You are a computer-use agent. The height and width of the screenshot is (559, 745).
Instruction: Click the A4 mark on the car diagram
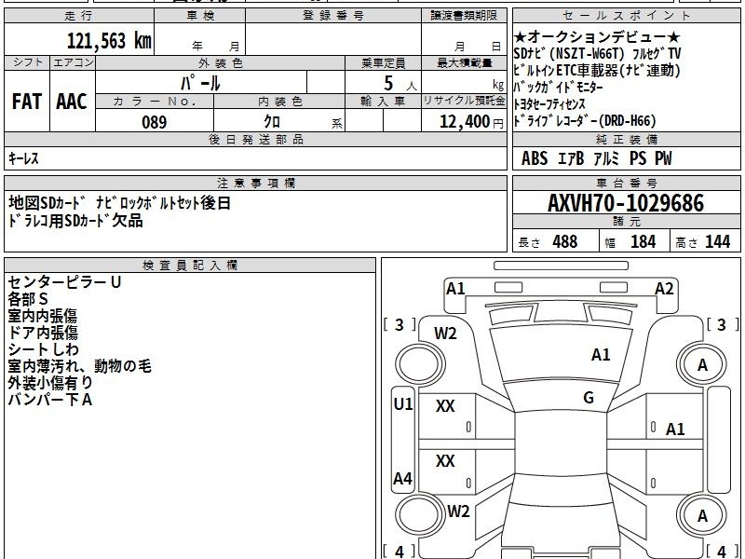403,479
